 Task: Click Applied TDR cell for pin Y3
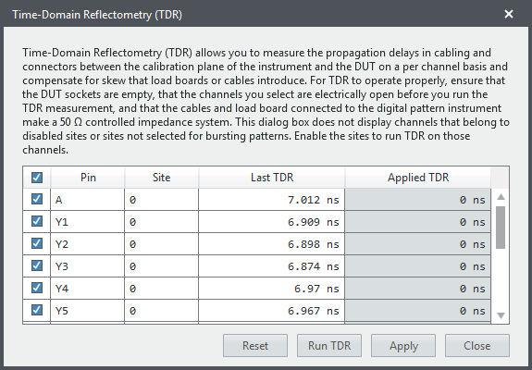[417, 266]
